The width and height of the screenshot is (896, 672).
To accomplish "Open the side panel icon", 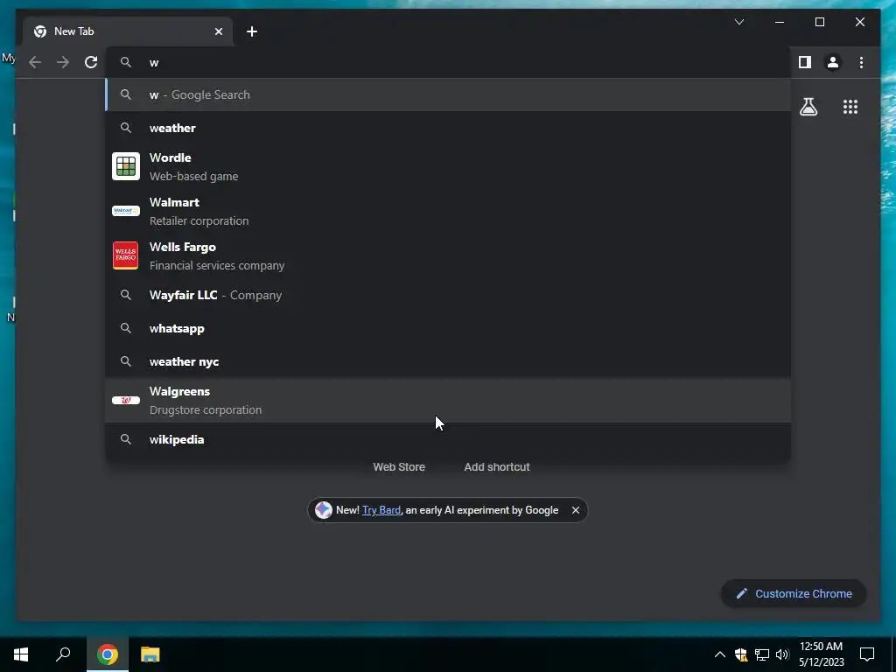I will tap(805, 62).
